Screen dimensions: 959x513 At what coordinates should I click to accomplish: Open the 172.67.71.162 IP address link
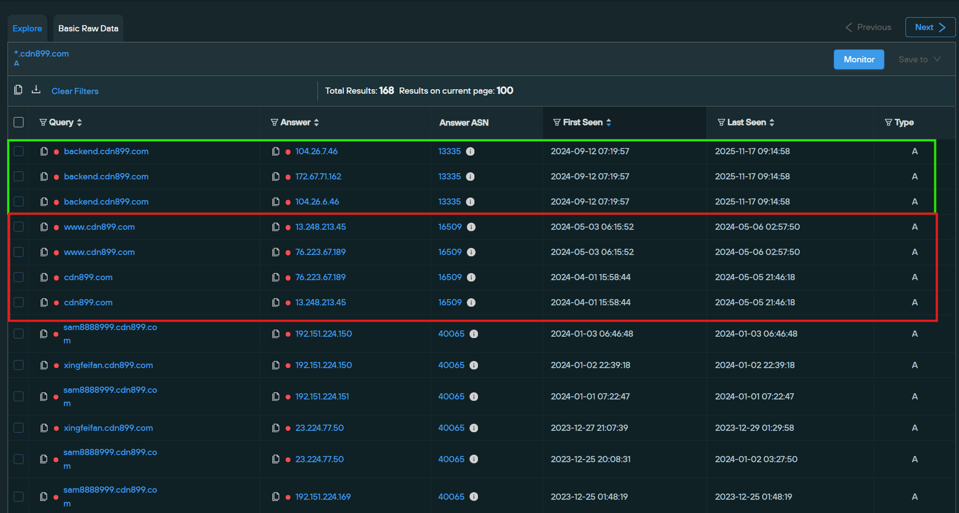point(318,177)
